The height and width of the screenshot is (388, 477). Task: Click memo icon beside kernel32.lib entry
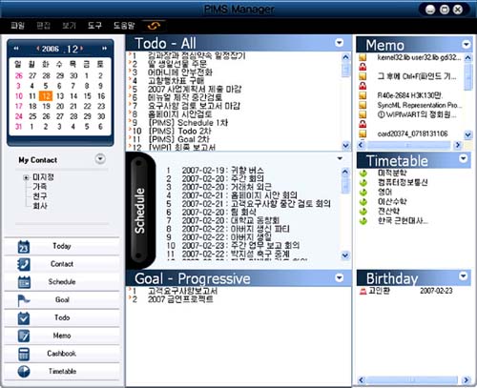point(363,57)
